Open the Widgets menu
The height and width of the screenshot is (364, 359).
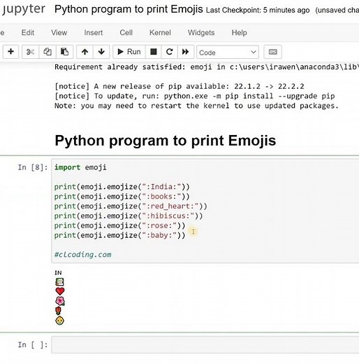pyautogui.click(x=201, y=32)
